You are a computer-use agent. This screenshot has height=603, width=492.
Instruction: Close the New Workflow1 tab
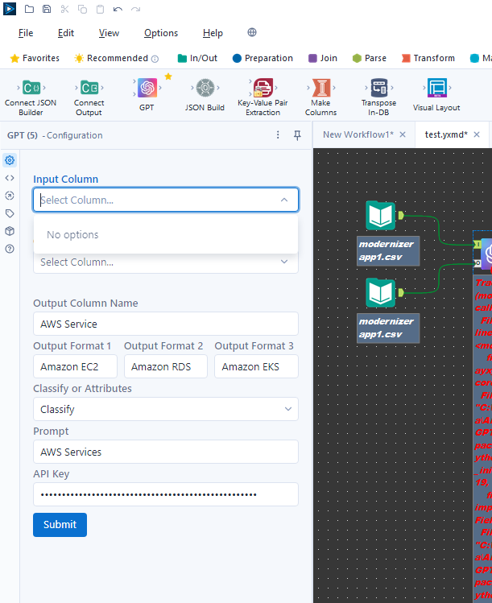coord(403,134)
